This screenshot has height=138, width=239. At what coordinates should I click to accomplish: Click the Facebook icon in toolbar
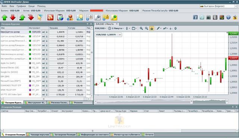(x=195, y=18)
